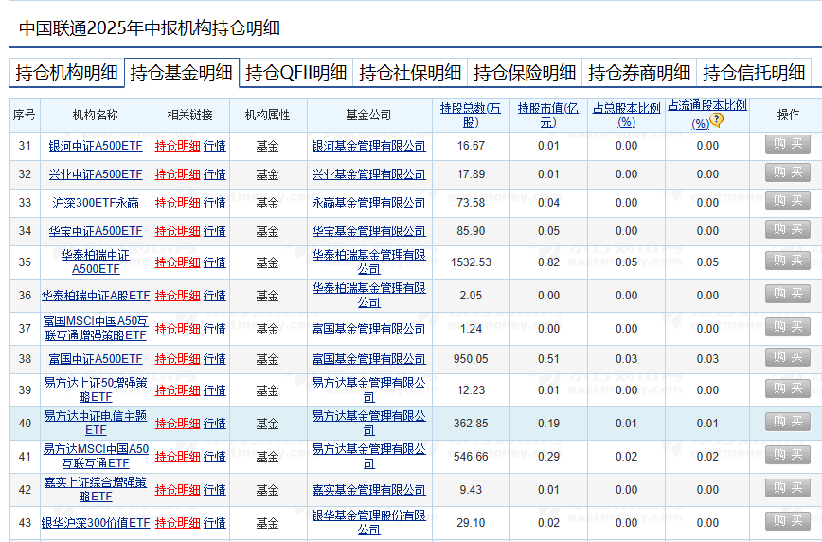Click the help question mark icon beside 占流通股本比例
Image resolution: width=822 pixels, height=542 pixels.
716,120
